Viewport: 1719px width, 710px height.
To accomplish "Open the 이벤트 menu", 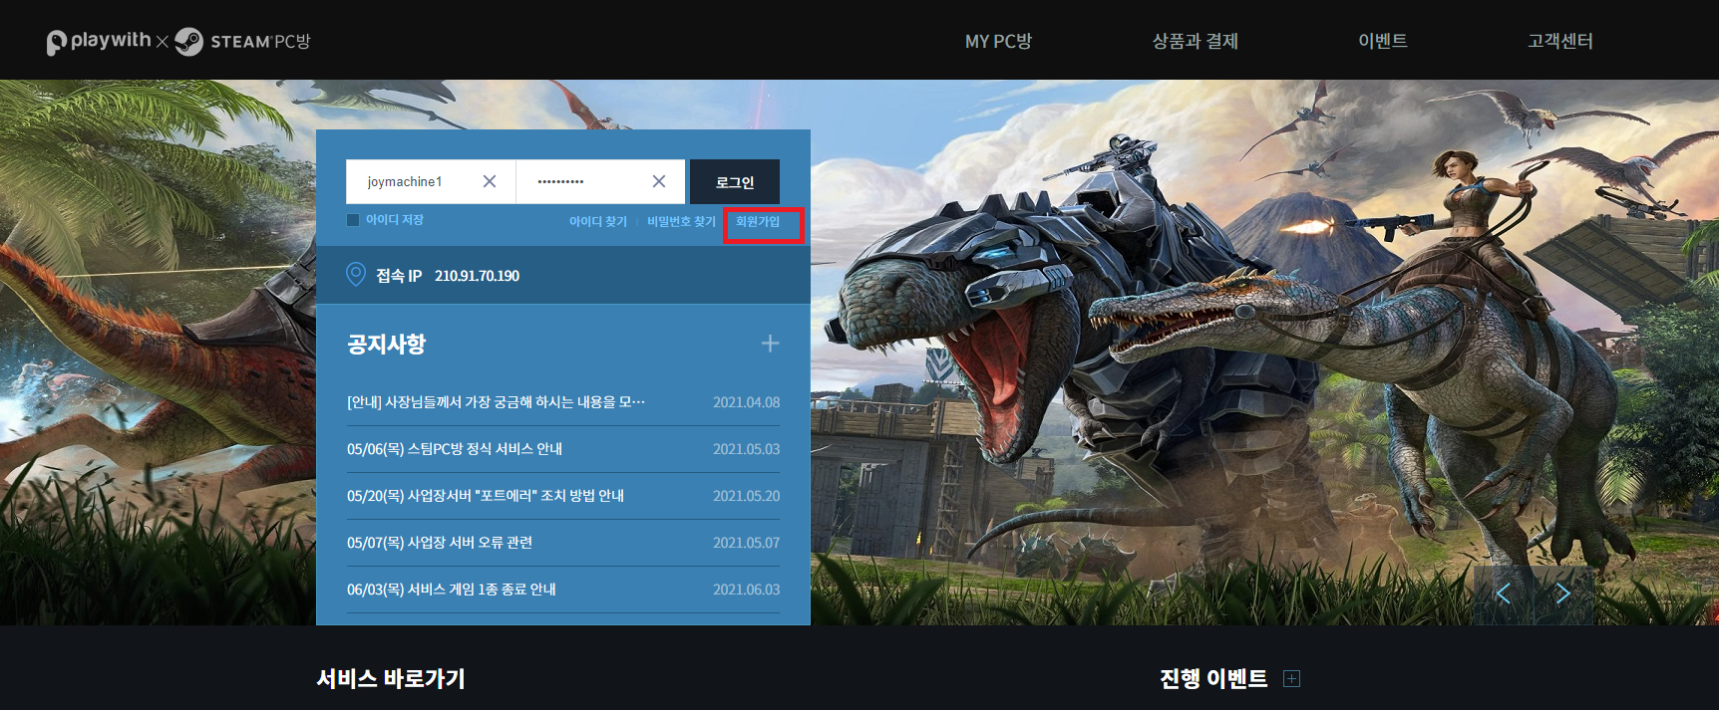I will click(1383, 41).
